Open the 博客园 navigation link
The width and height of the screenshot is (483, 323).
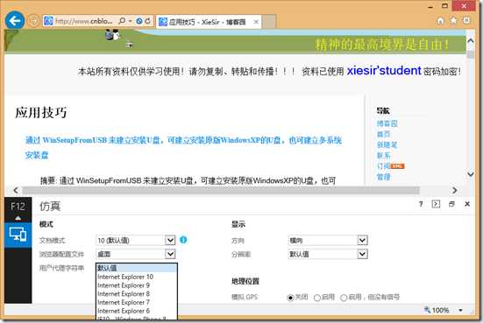[x=387, y=123]
